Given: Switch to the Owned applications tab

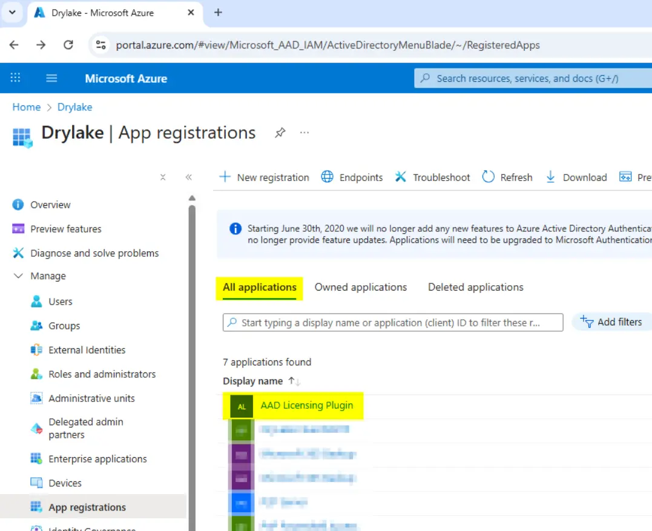Looking at the screenshot, I should click(x=360, y=287).
